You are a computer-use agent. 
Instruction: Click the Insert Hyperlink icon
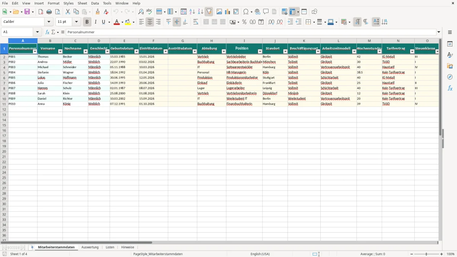[x=257, y=12]
